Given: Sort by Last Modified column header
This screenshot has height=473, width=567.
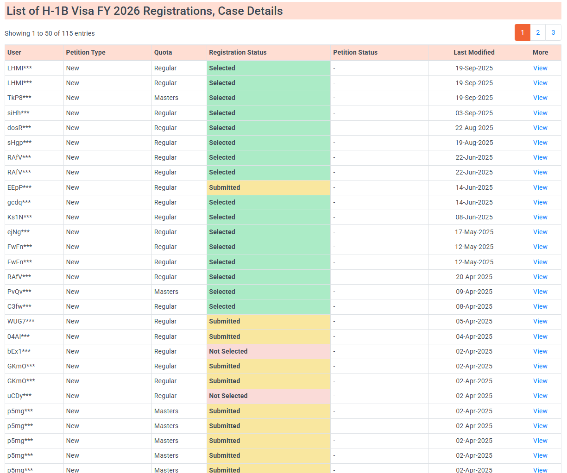Looking at the screenshot, I should pos(474,52).
